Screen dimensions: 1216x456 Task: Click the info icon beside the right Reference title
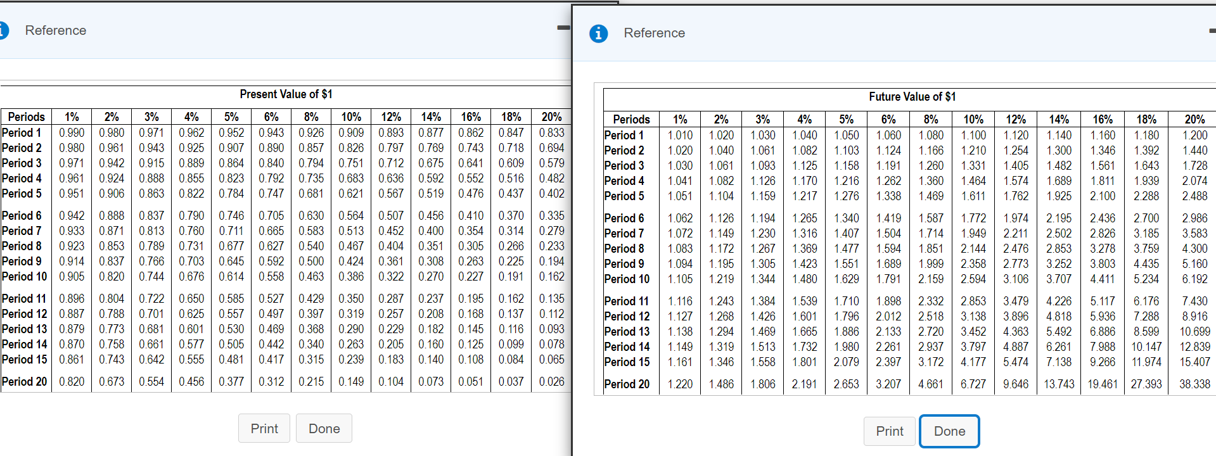click(x=598, y=33)
